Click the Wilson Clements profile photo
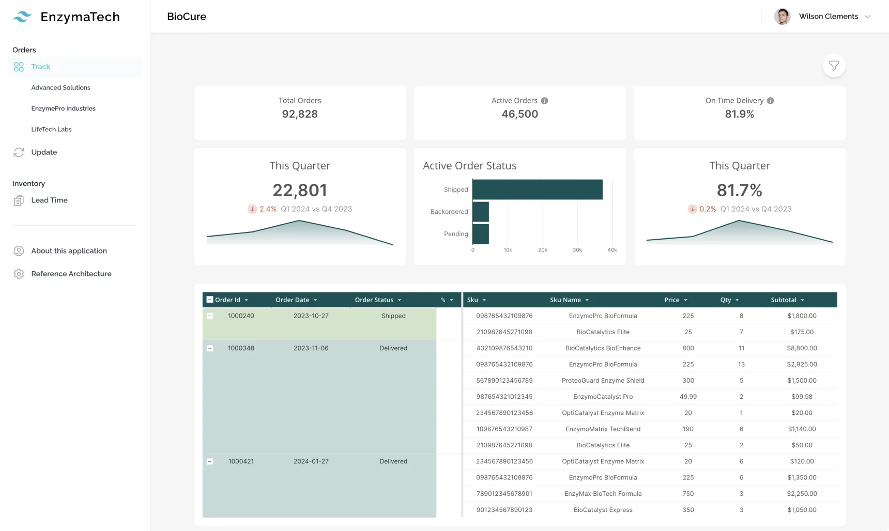Viewport: 889px width, 531px height. click(x=783, y=16)
